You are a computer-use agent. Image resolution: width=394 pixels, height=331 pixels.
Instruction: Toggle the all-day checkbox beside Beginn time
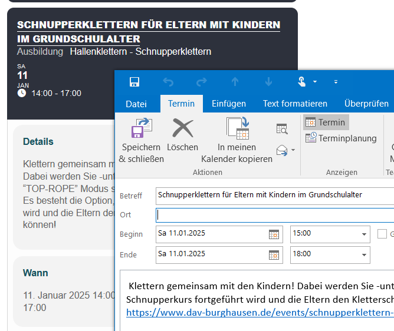point(382,234)
